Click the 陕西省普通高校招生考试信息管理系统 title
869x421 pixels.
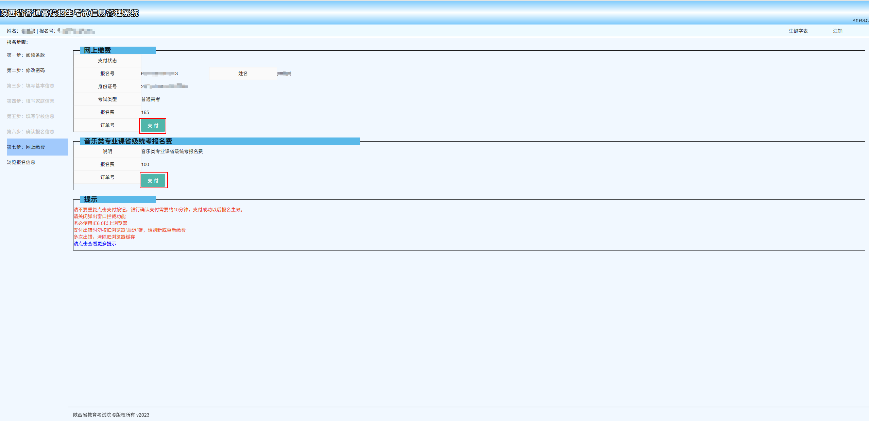click(69, 13)
